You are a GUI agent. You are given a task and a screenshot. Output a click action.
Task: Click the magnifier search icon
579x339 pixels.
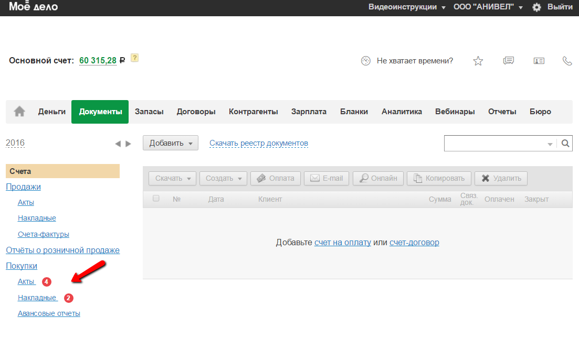tap(565, 144)
